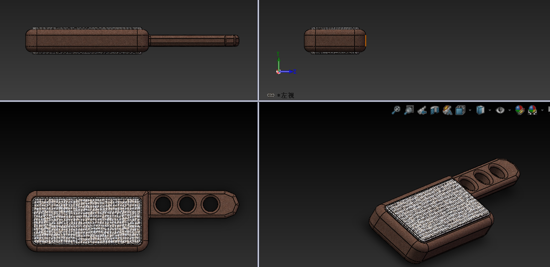Image resolution: width=550 pixels, height=267 pixels.
Task: Open Dynamic Annotation Views tool
Action: 448,111
